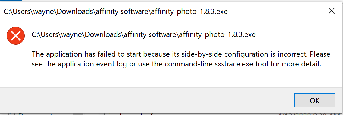Click blank white area below error text
343x115 pixels.
(x=171, y=77)
